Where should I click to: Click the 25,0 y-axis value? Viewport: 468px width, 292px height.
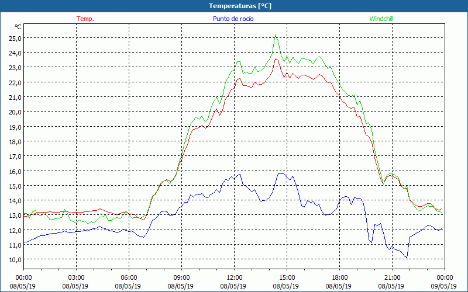15,39
